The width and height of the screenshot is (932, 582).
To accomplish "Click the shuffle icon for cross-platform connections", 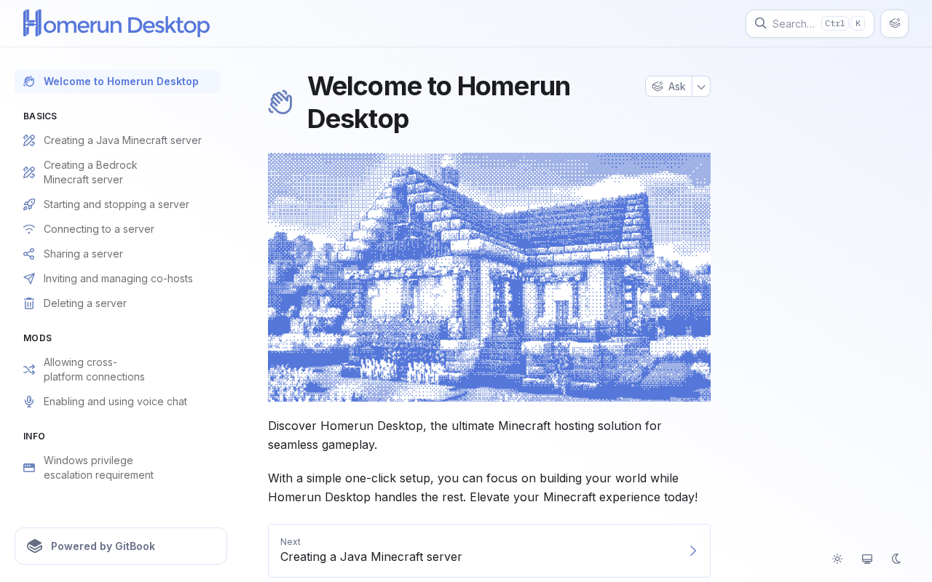I will tap(29, 370).
